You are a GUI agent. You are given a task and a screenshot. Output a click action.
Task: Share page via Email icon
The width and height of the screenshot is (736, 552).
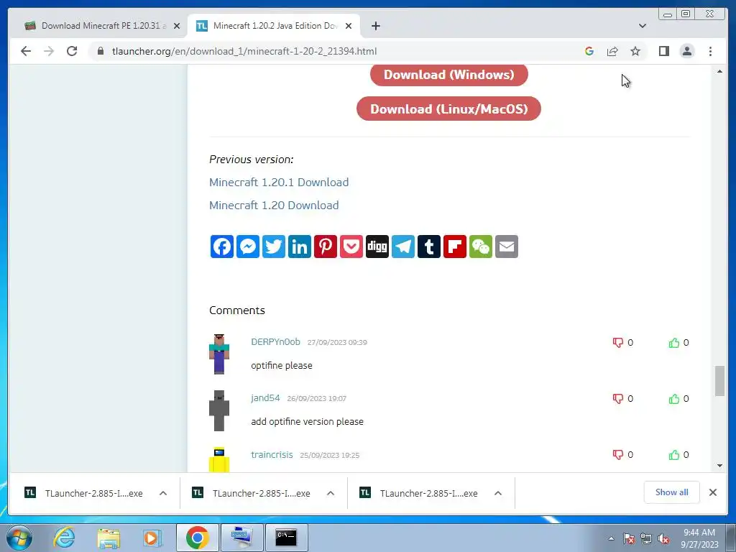click(x=507, y=247)
